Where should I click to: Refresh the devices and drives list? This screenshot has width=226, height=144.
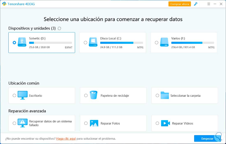(x=59, y=28)
